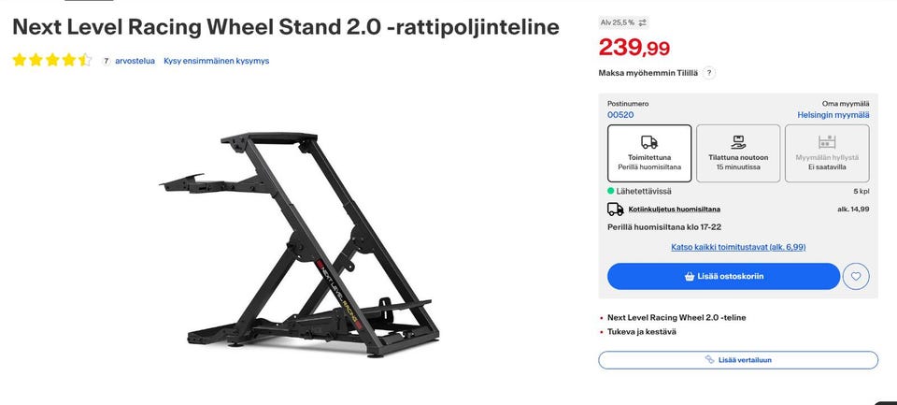Change postal code 00520

(x=620, y=115)
